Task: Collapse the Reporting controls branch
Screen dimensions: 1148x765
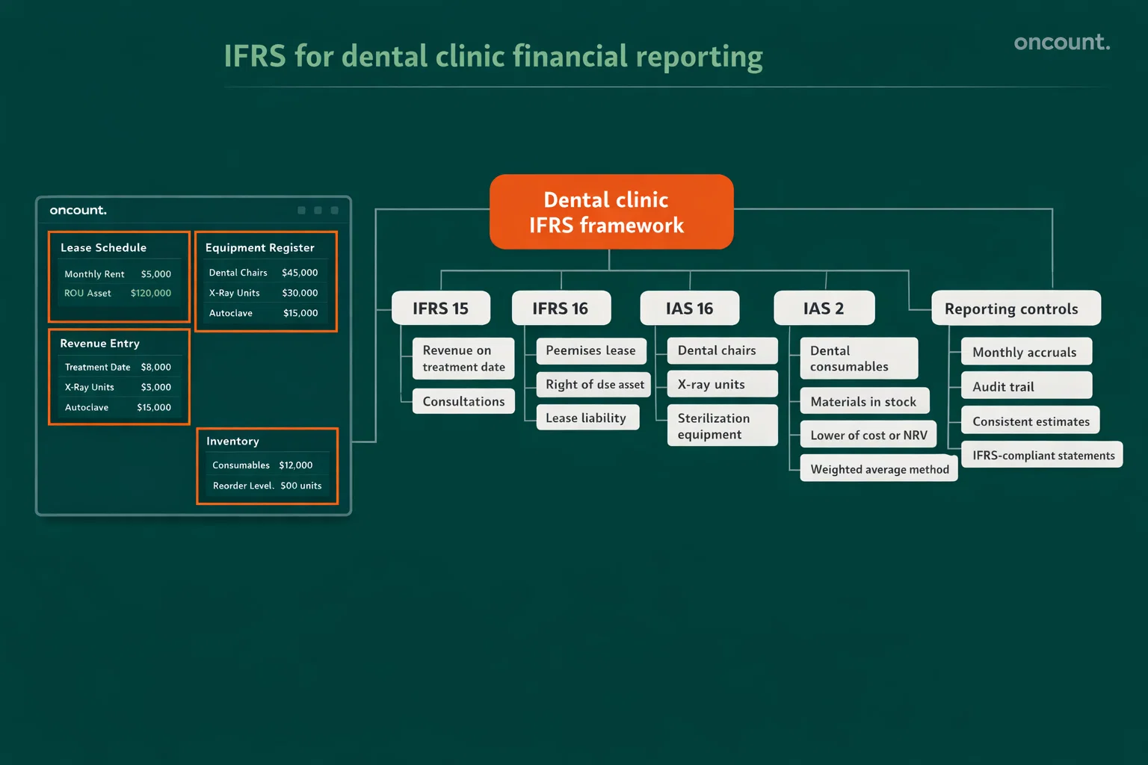Action: pyautogui.click(x=1015, y=308)
